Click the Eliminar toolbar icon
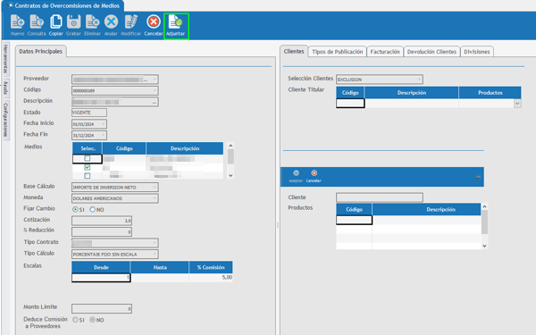This screenshot has width=536, height=335. point(92,25)
